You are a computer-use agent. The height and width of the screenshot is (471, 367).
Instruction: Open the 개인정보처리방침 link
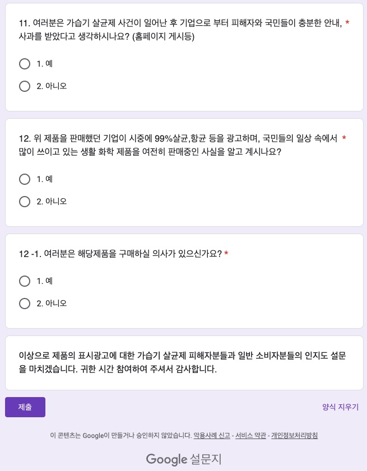pyautogui.click(x=295, y=435)
